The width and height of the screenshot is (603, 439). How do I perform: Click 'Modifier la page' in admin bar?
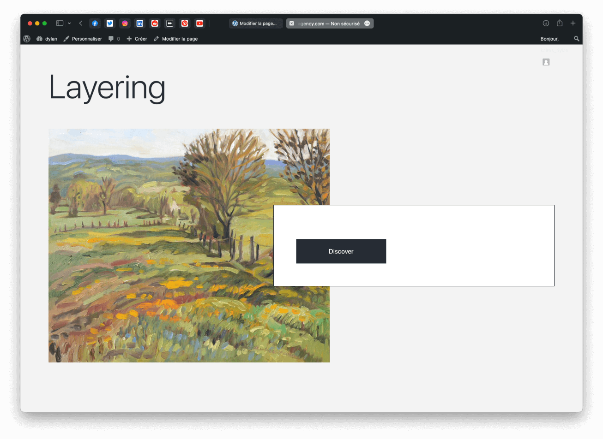[175, 39]
